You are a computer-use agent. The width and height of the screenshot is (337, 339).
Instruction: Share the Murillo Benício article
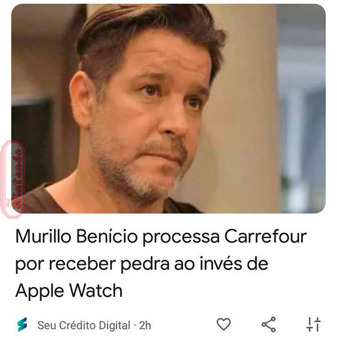(268, 324)
